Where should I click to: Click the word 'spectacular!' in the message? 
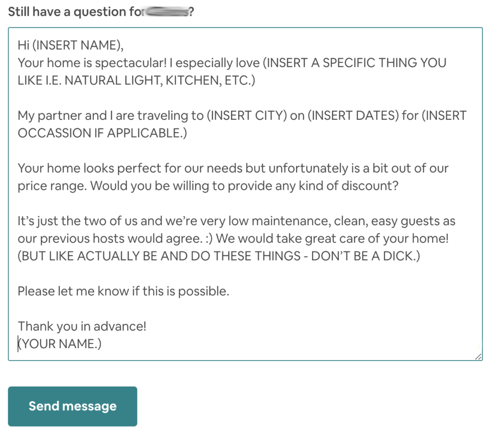(x=131, y=63)
